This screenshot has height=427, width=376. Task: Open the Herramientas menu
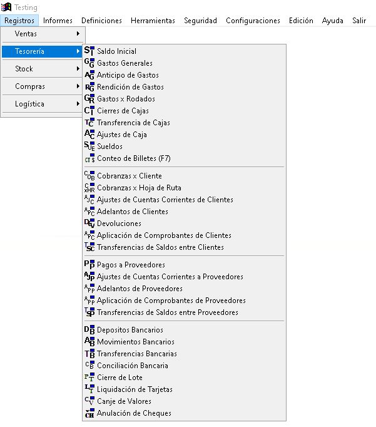point(153,21)
